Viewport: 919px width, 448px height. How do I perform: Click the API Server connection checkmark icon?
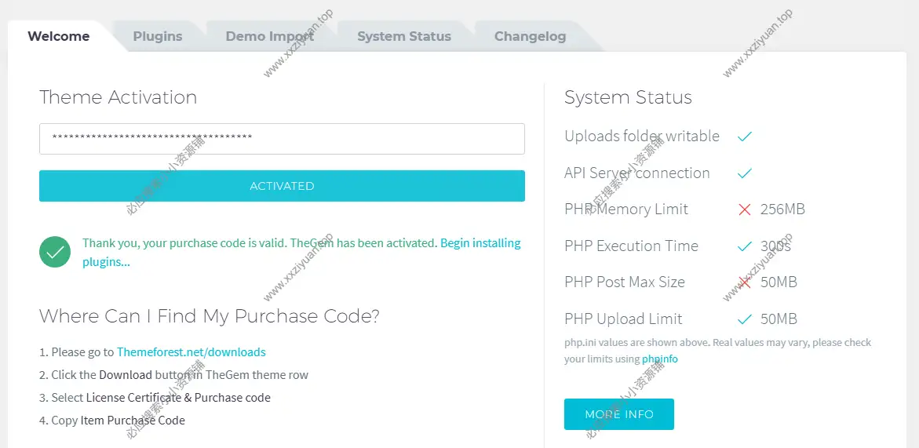click(745, 173)
